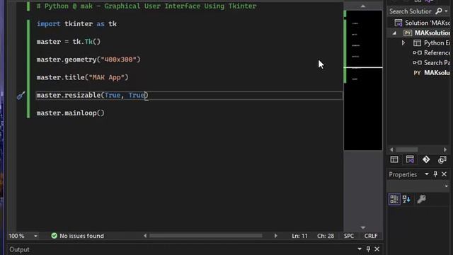
Task: Click the Property Pages wrench icon
Action: (422, 199)
